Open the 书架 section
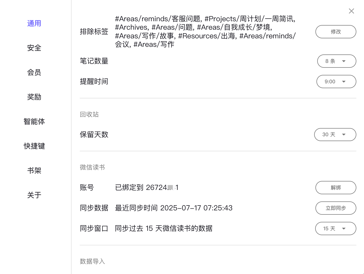This screenshot has width=364, height=274. (34, 171)
